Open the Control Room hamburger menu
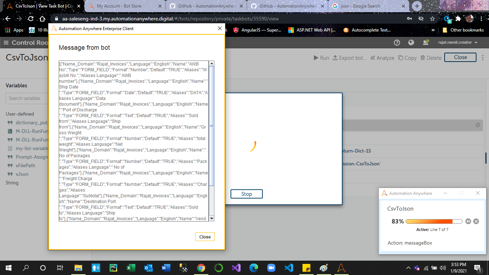Viewport: 489px width, 275px height. [6, 43]
